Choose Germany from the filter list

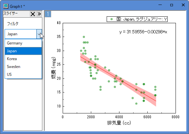(x=23, y=43)
